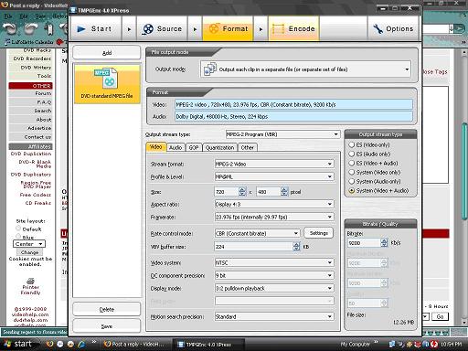Open DVD Duplication affiliate link

pyautogui.click(x=31, y=154)
